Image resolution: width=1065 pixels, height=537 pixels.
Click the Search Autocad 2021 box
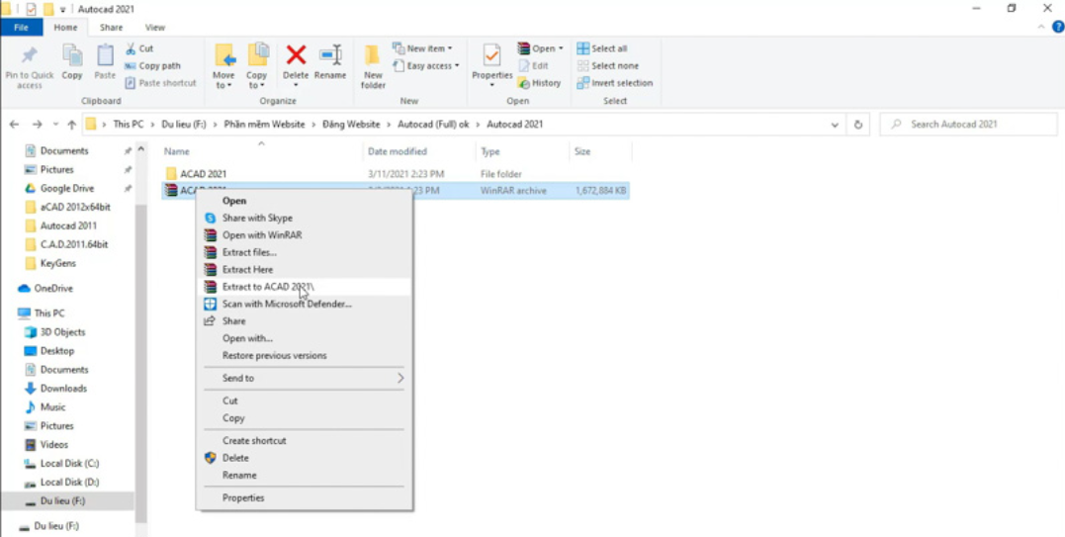(x=974, y=125)
